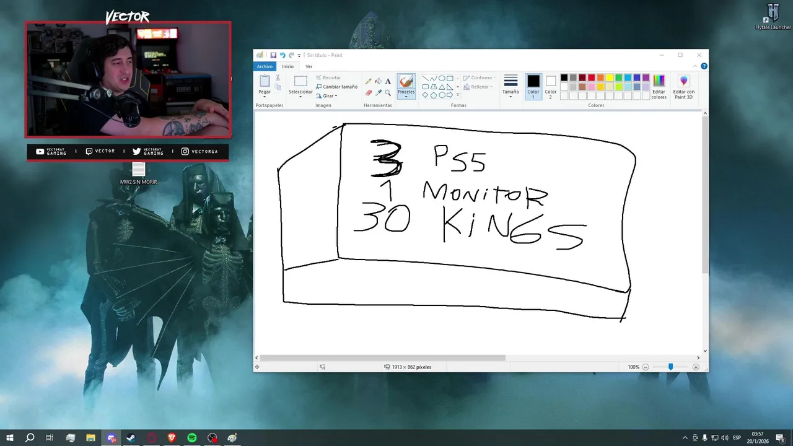Screen dimensions: 793x446
Task: Open Editar colores rainbow icon
Action: [x=659, y=81]
